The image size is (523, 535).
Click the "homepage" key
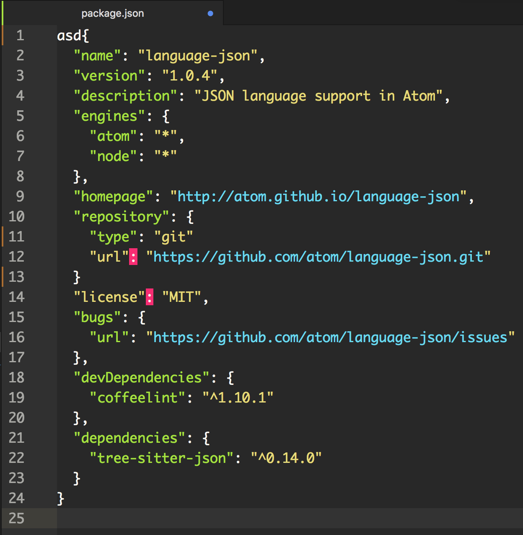click(113, 197)
